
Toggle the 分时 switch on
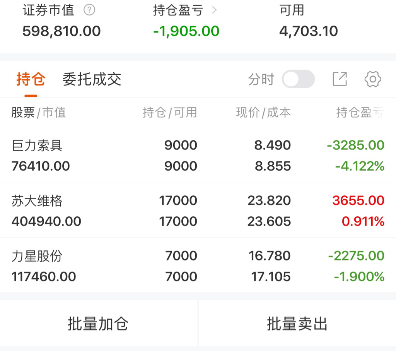[x=298, y=79]
